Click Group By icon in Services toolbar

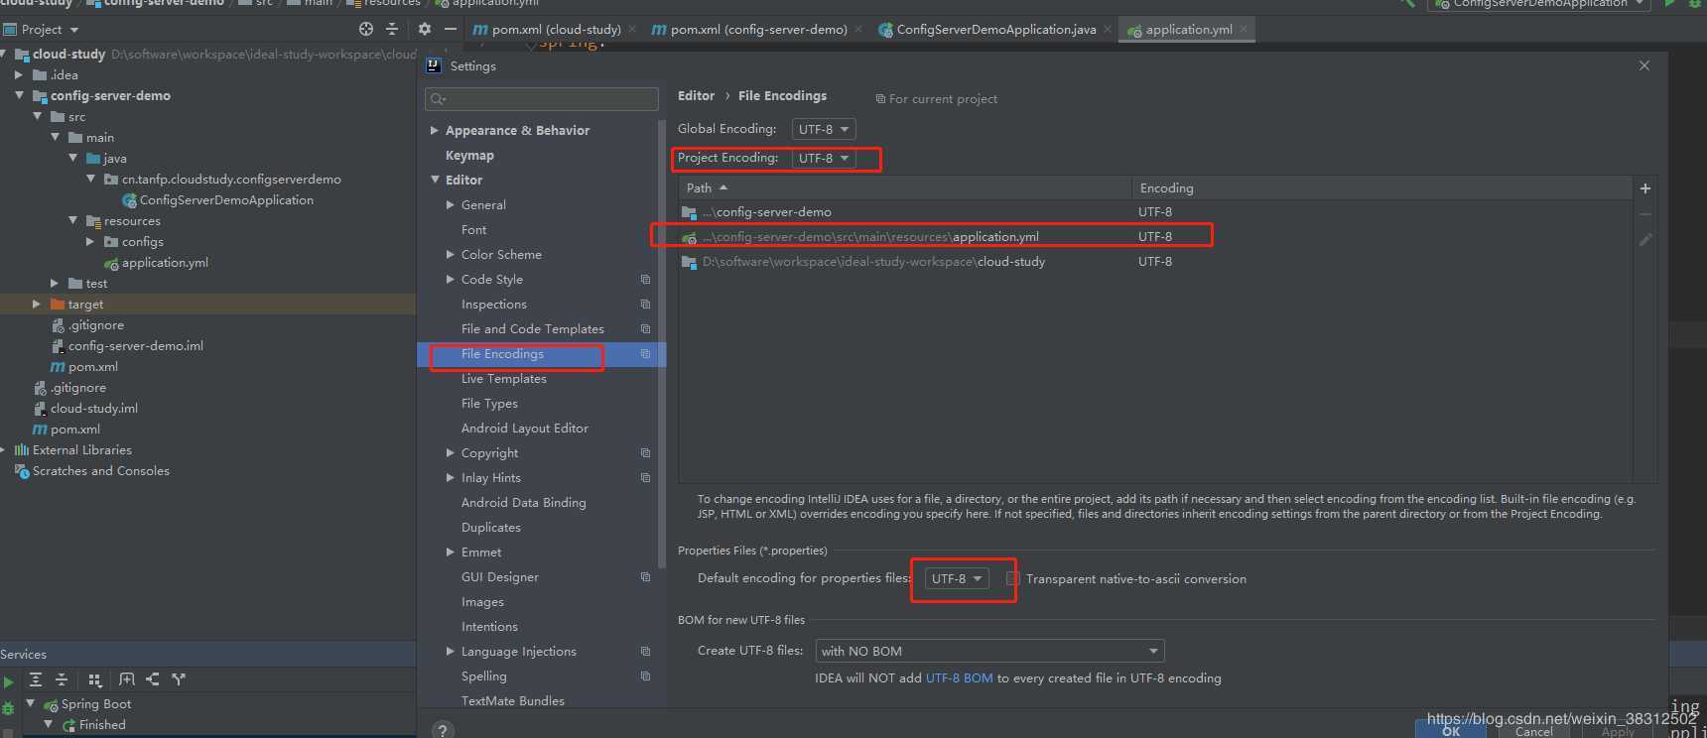pyautogui.click(x=95, y=679)
